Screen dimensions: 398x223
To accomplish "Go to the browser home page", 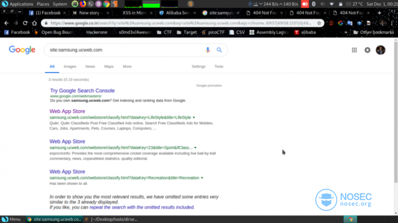I will (34, 23).
